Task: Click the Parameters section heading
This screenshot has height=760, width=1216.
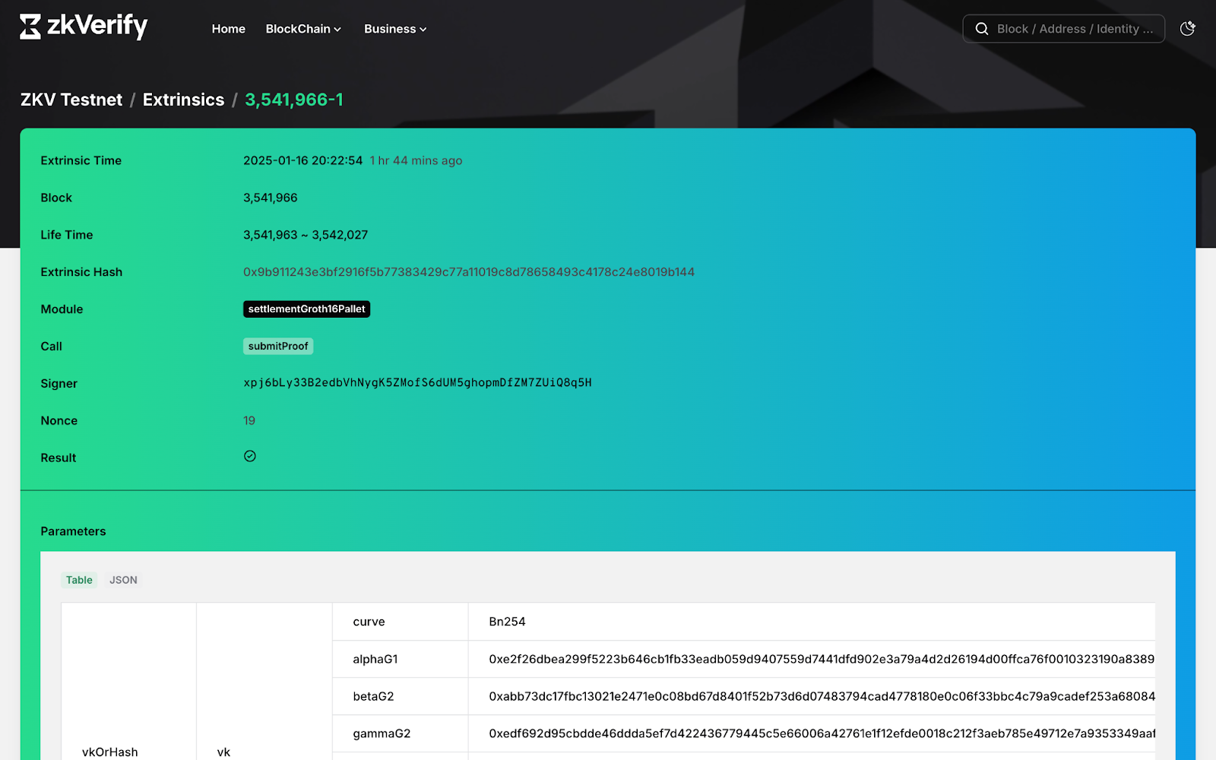Action: (73, 531)
